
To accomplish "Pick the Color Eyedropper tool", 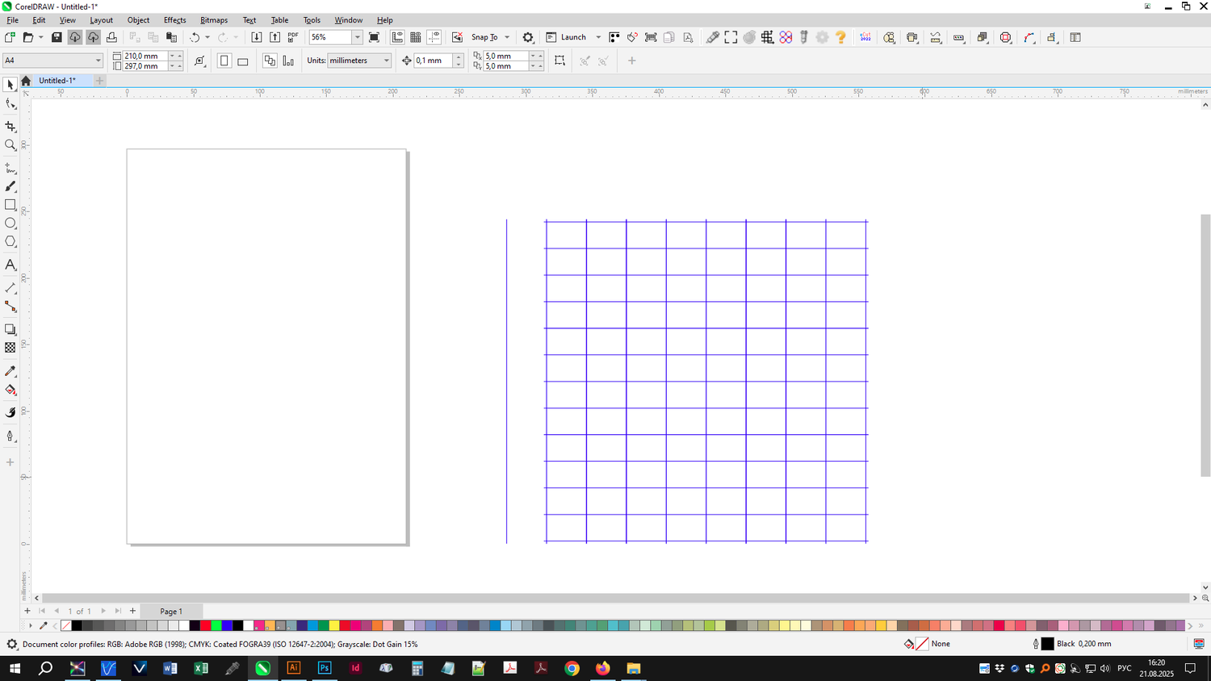I will [x=10, y=371].
